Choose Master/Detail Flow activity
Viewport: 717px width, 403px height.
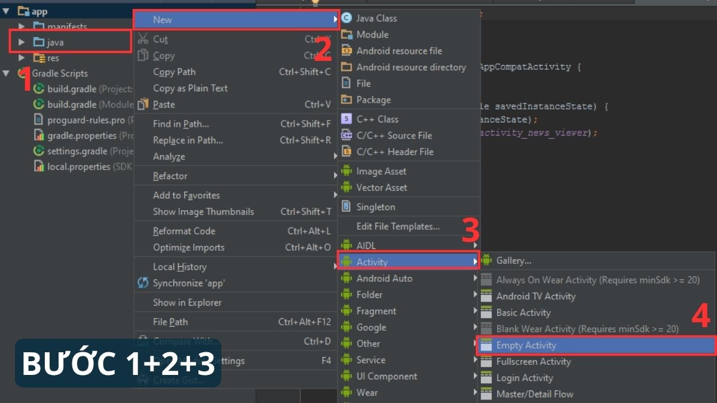596,394
